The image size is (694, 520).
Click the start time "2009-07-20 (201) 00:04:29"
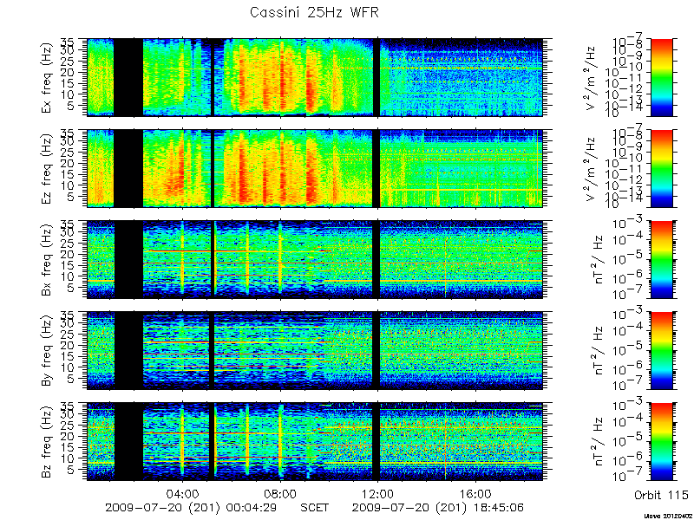click(193, 507)
